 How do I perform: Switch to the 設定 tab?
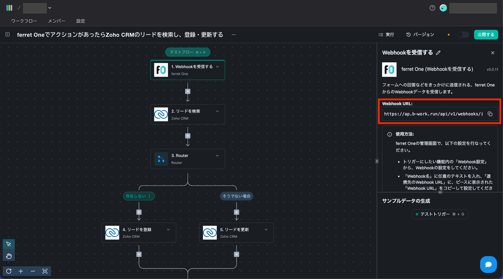[81, 21]
